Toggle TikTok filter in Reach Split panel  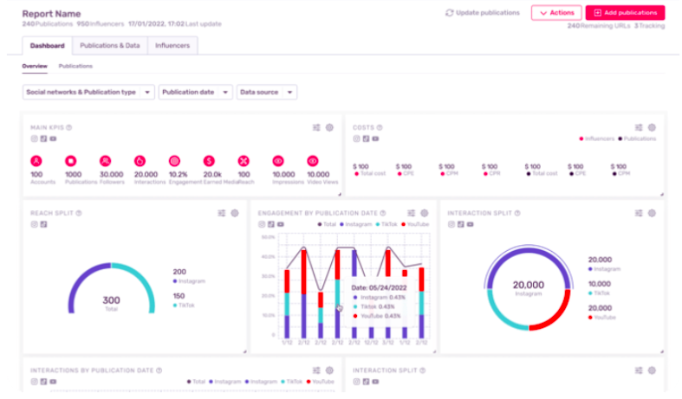(x=43, y=224)
